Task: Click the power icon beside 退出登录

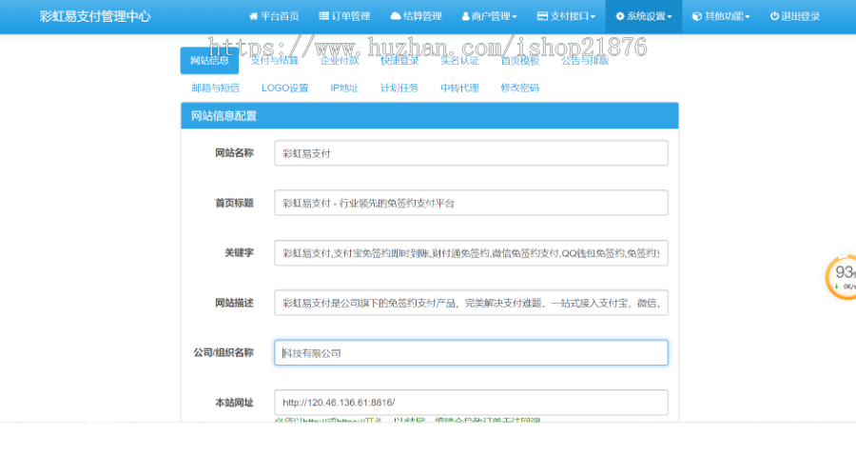Action: [774, 16]
